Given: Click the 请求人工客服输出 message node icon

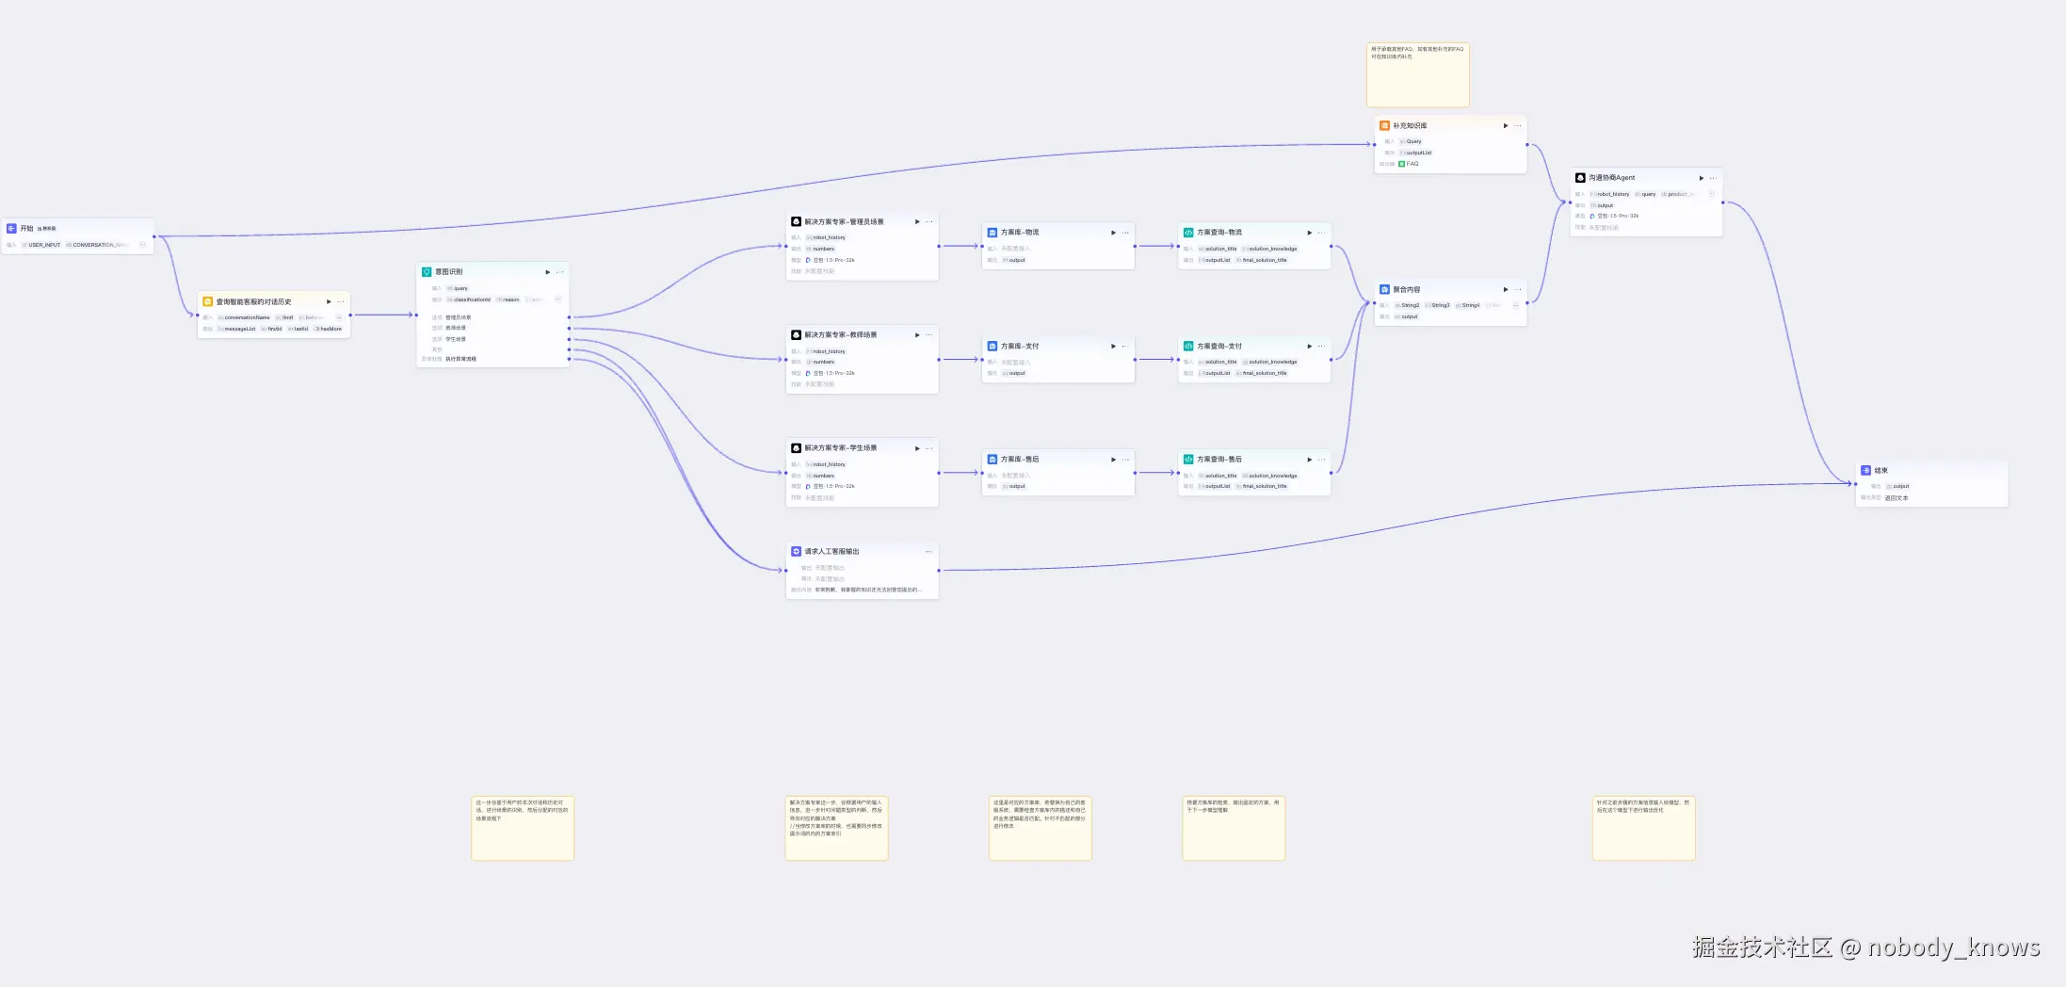Looking at the screenshot, I should coord(796,552).
